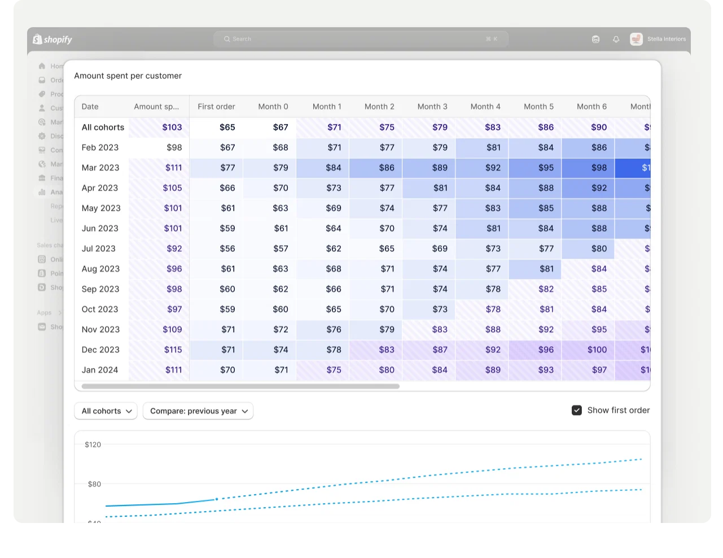Open the Stella Interiors account avatar

[636, 39]
